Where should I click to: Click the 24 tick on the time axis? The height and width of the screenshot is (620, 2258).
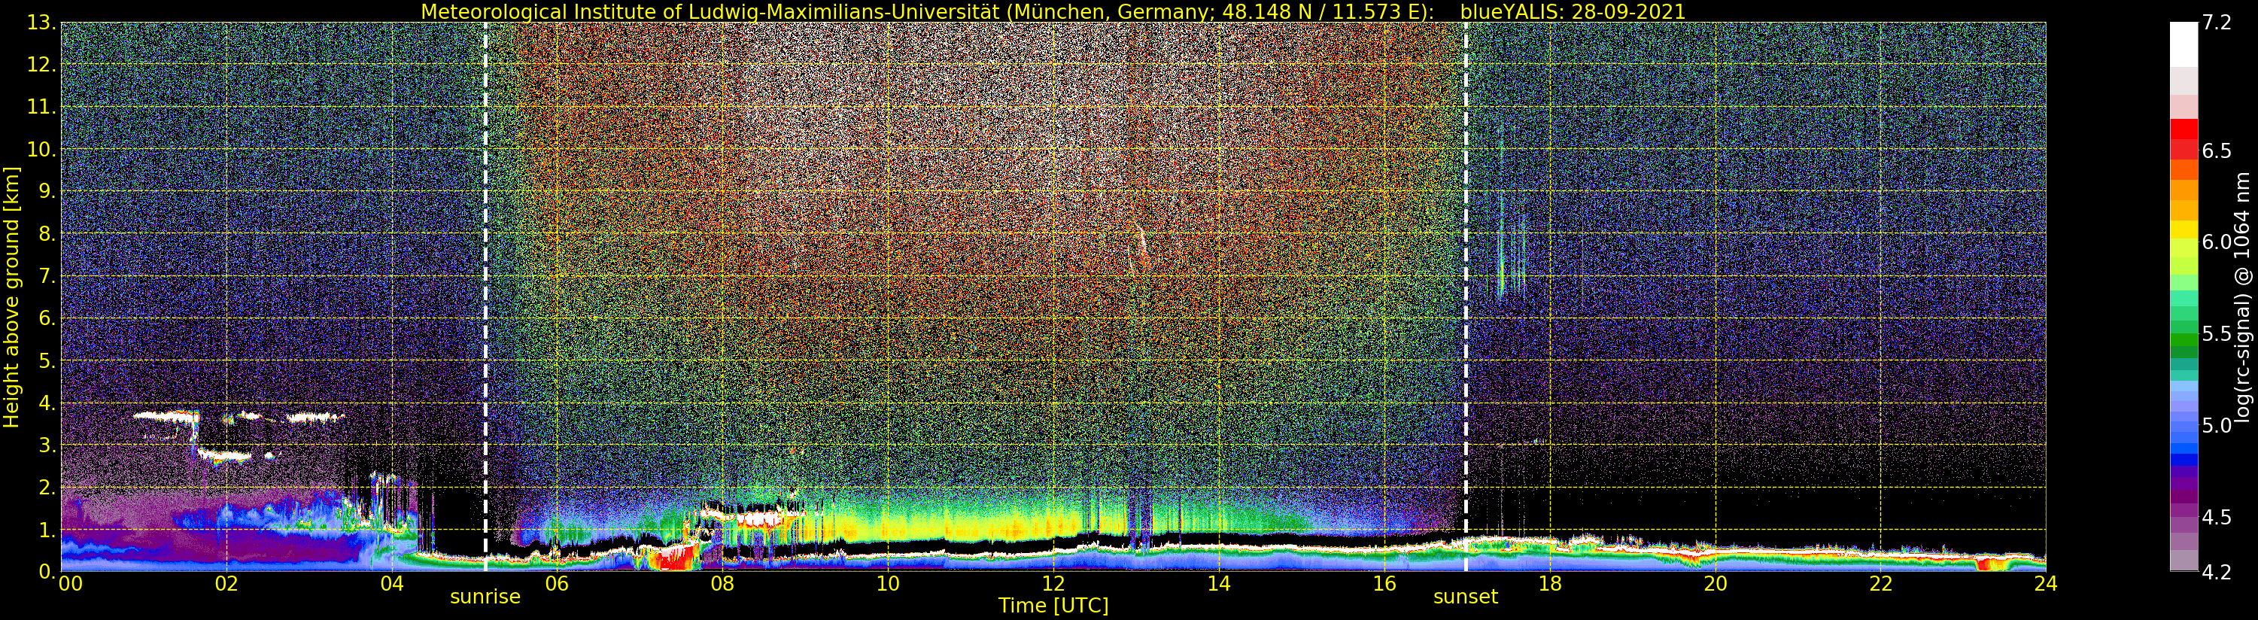(2045, 584)
